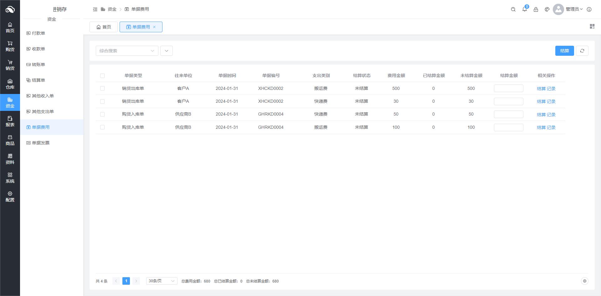Screen dimensions: 601x296
Task: Collapse the sidebar menu toggle icon
Action: click(95, 9)
